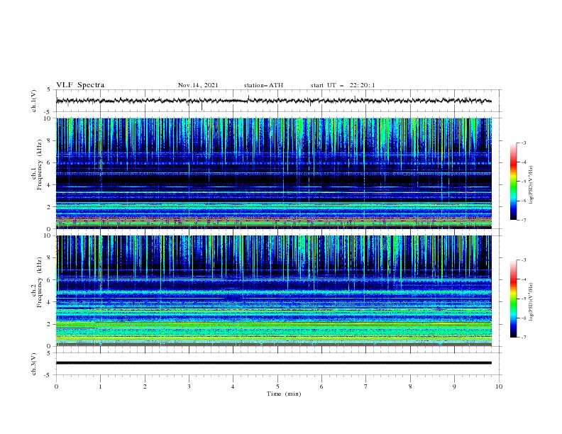Click the ch.2 spectrogram panel
Image resolution: width=562 pixels, height=434 pixels.
pos(274,291)
